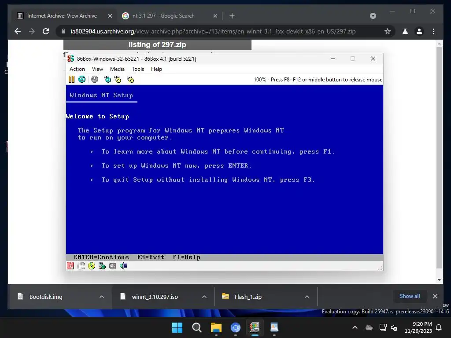Screen dimensions: 451x338
Task: Open the clock showing 9:20 PM
Action: click(x=418, y=327)
